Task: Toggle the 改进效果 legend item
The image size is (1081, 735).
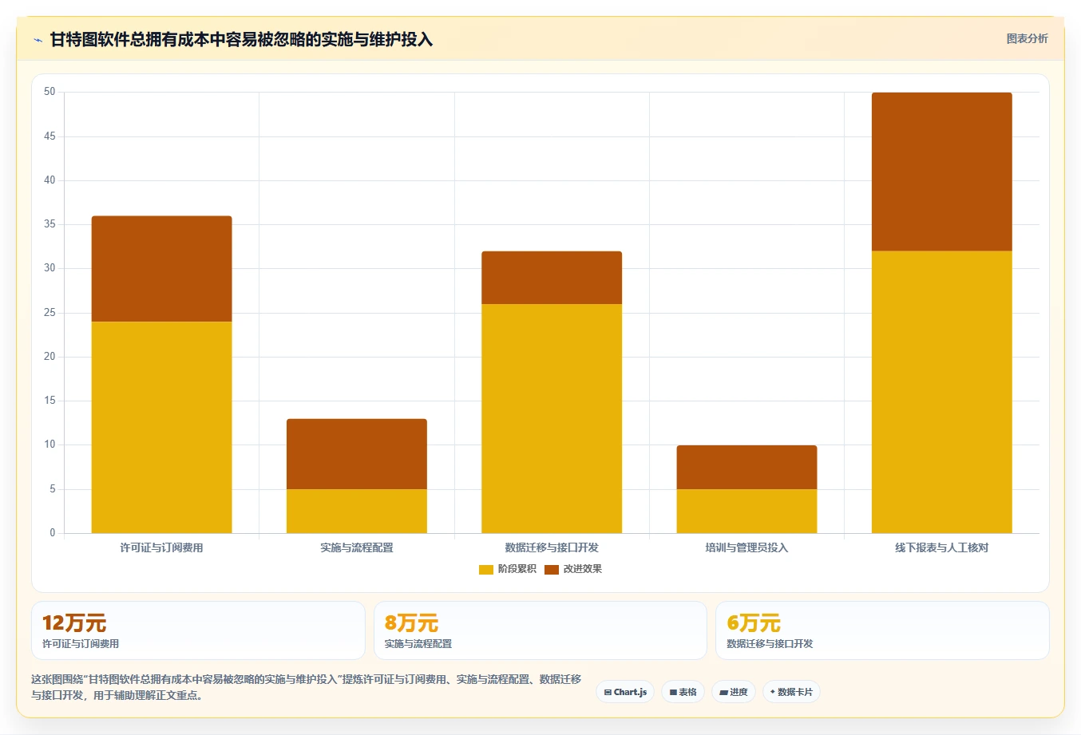Action: (573, 569)
